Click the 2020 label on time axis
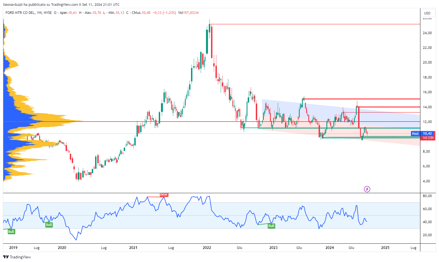Screen dimensions: 439x262 [62, 248]
